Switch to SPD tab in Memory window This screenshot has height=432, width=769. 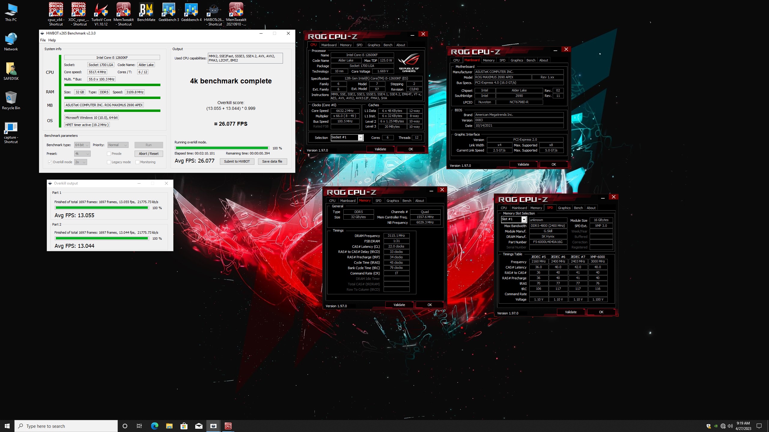coord(378,201)
